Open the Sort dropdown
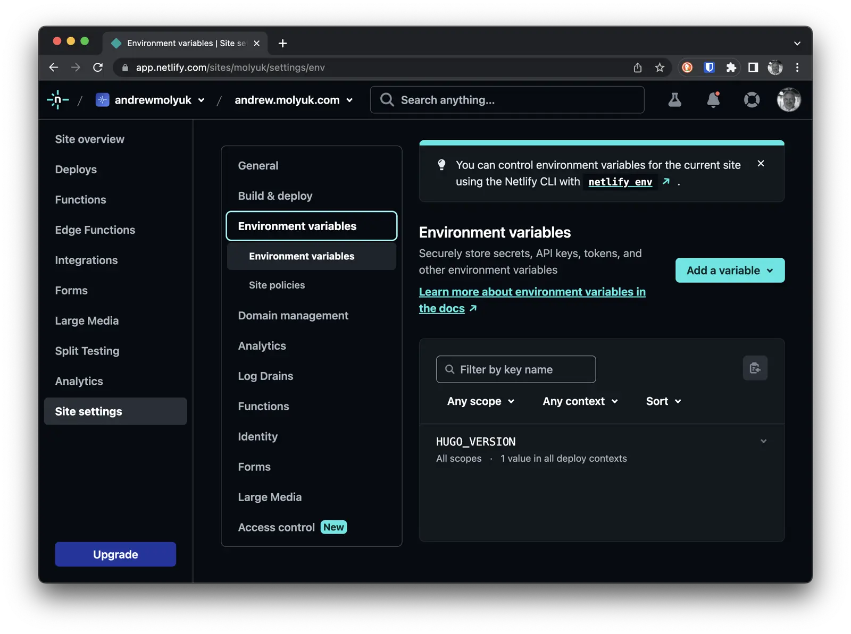The height and width of the screenshot is (634, 851). point(663,401)
